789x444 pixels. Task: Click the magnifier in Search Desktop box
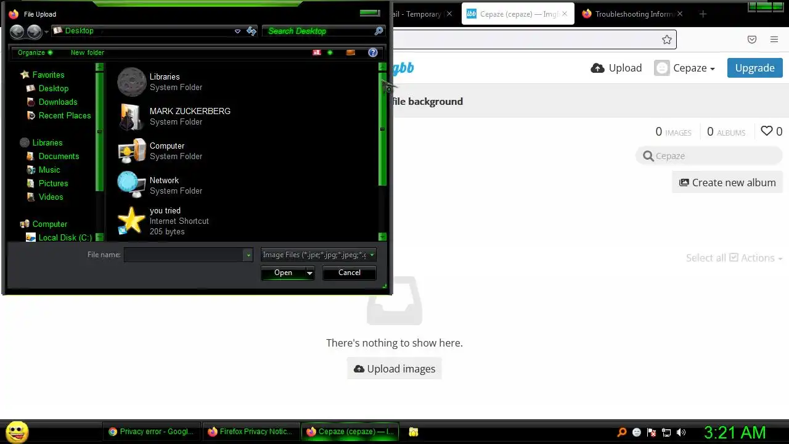point(379,31)
